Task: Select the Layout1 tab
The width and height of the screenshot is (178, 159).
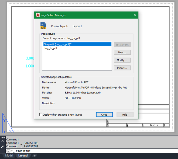Action: click(x=23, y=155)
